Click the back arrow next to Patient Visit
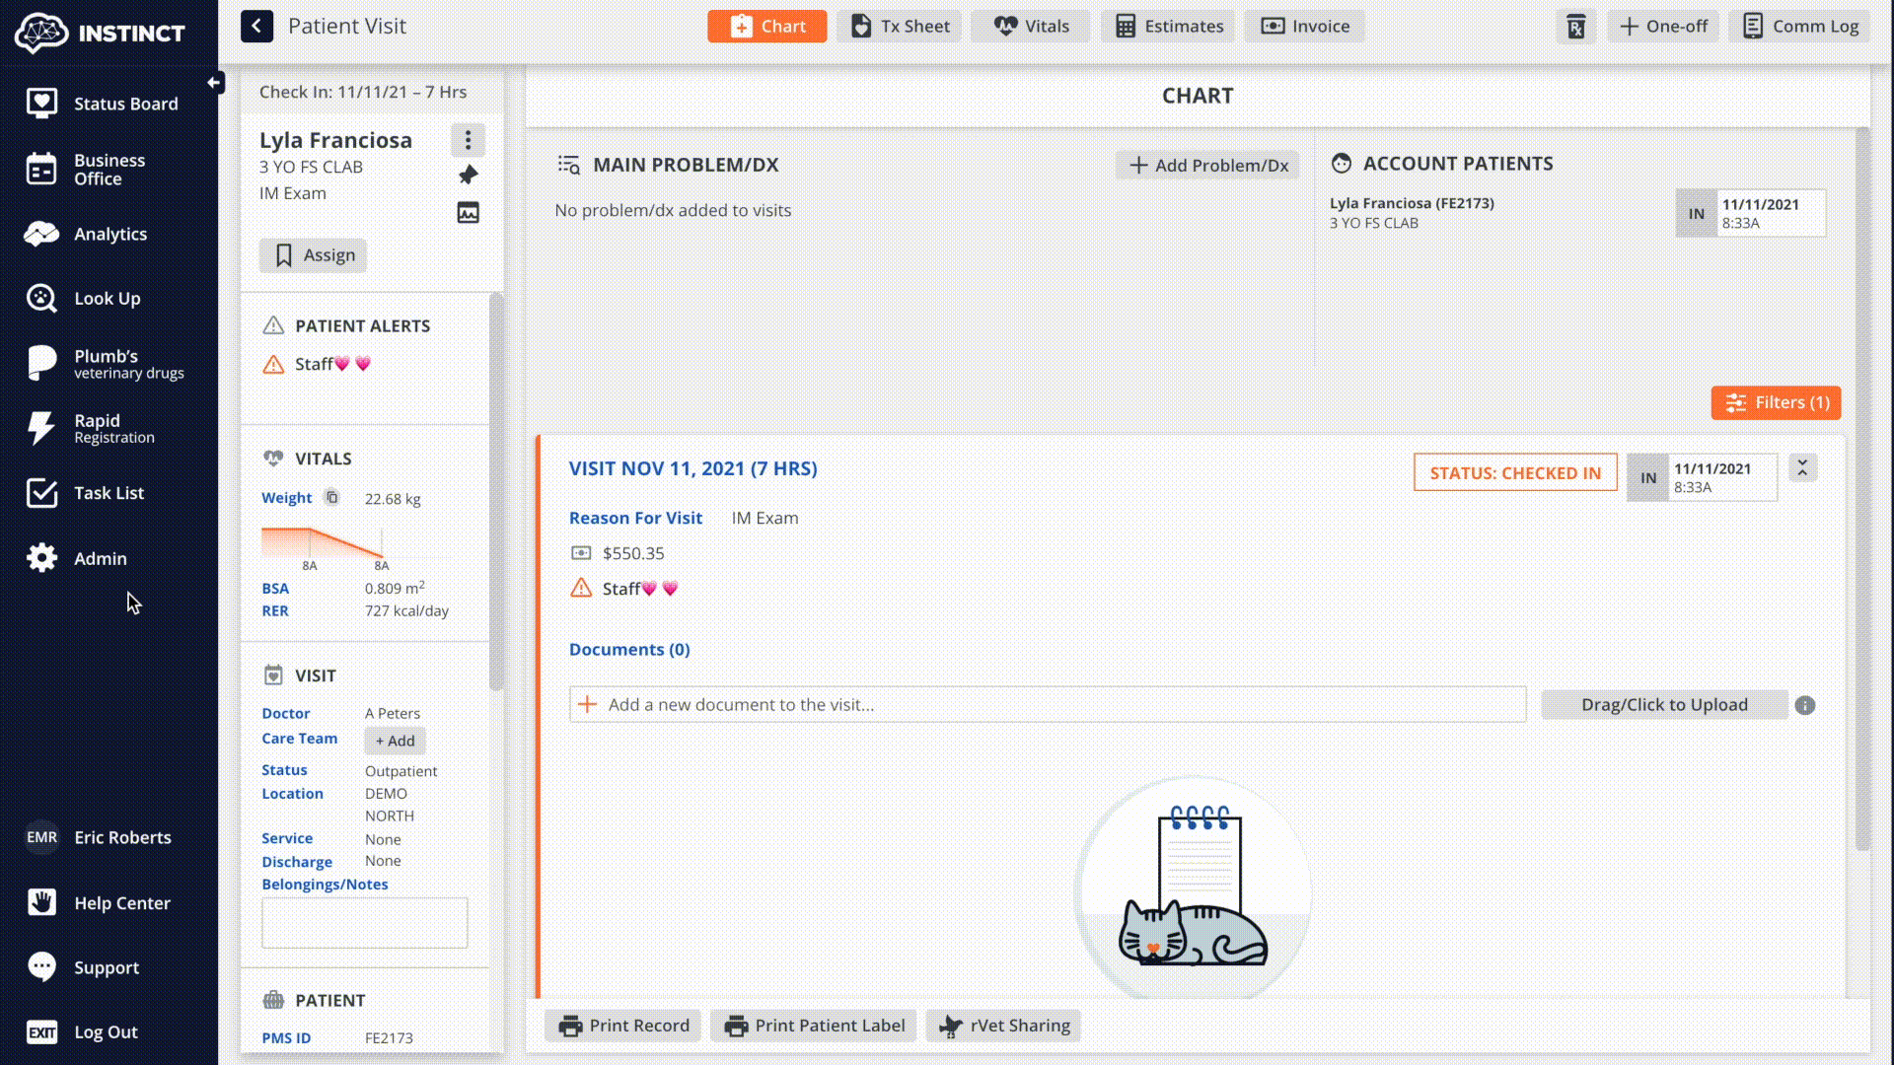 pyautogui.click(x=256, y=27)
